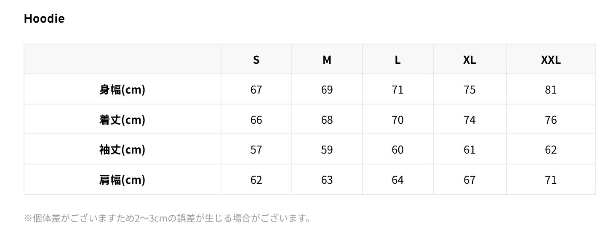Click the 身幅(cm) row label
608x235 pixels.
[122, 89]
